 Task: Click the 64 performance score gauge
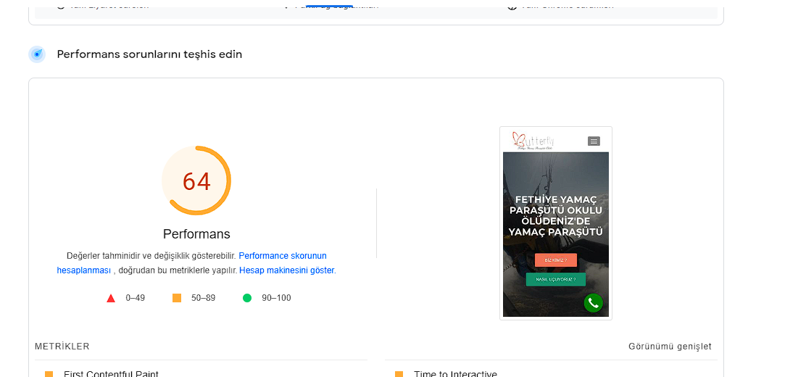point(196,181)
